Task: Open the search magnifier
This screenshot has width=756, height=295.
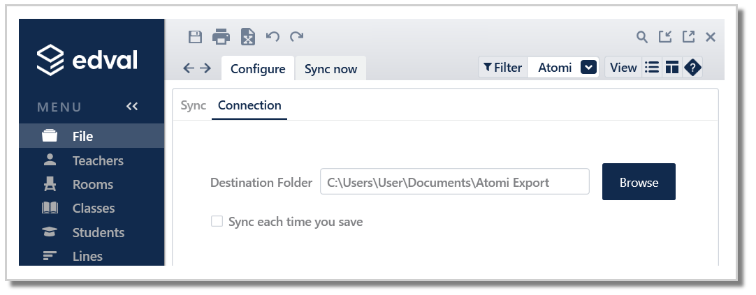Action: coord(641,37)
